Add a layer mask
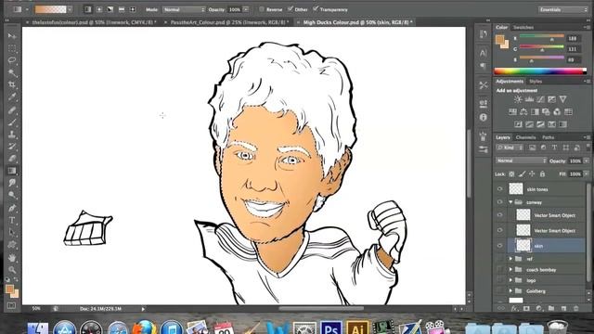This screenshot has width=594, height=334. [526, 309]
